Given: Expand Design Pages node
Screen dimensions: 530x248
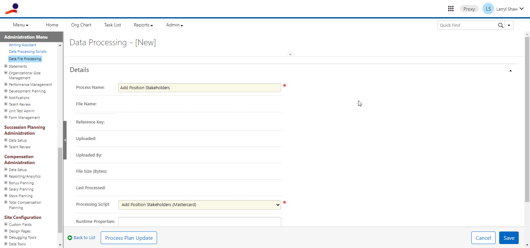Looking at the screenshot, I should coord(6,231).
